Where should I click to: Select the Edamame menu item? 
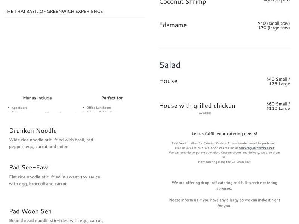pos(173,25)
